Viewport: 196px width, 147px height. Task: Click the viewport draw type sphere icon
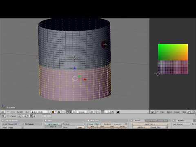[53, 112]
